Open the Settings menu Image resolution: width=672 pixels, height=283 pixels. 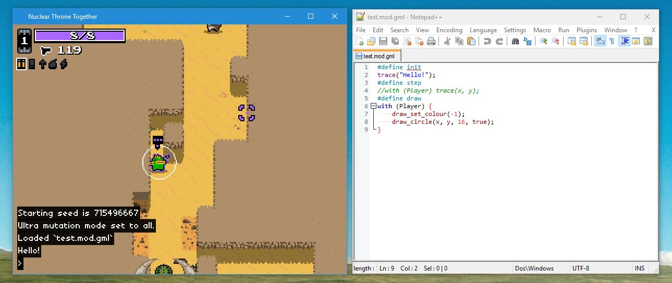point(515,30)
